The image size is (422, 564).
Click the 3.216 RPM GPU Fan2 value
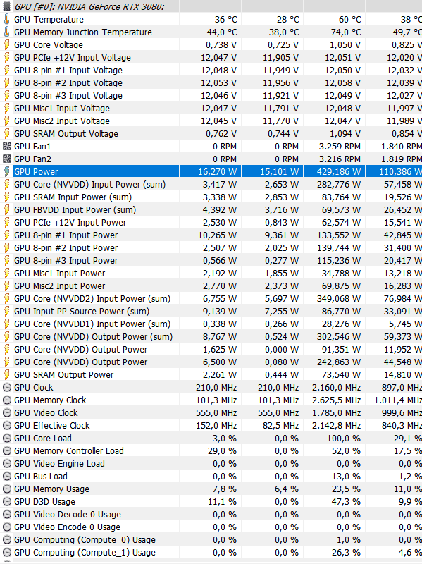coord(340,159)
